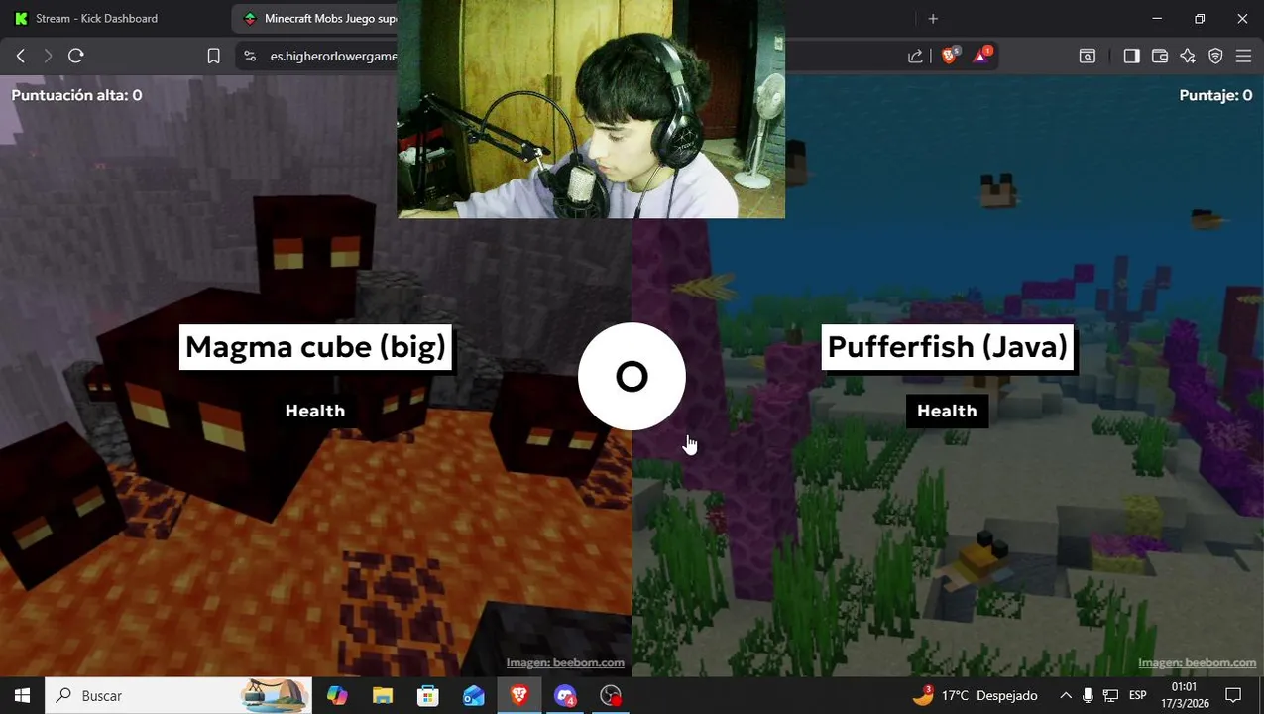Viewport: 1264px width, 714px height.
Task: Open site settings icon left of URL
Action: click(x=249, y=57)
